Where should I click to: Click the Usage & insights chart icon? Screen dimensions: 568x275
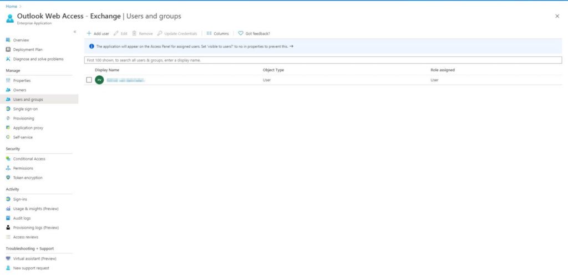8,209
